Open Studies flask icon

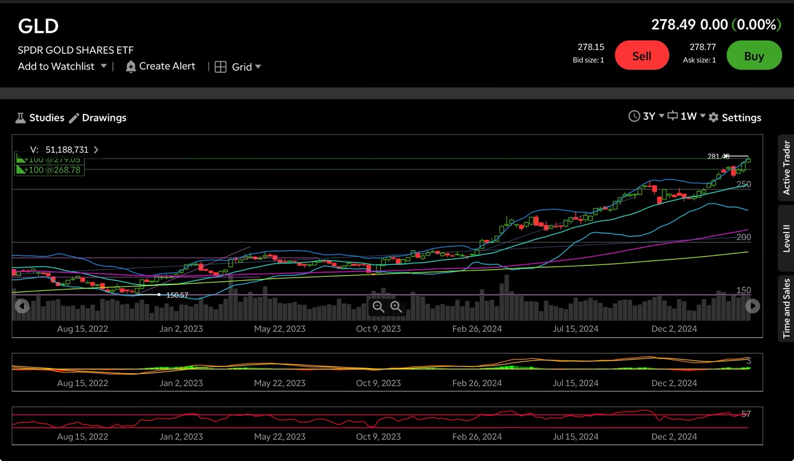pyautogui.click(x=20, y=118)
